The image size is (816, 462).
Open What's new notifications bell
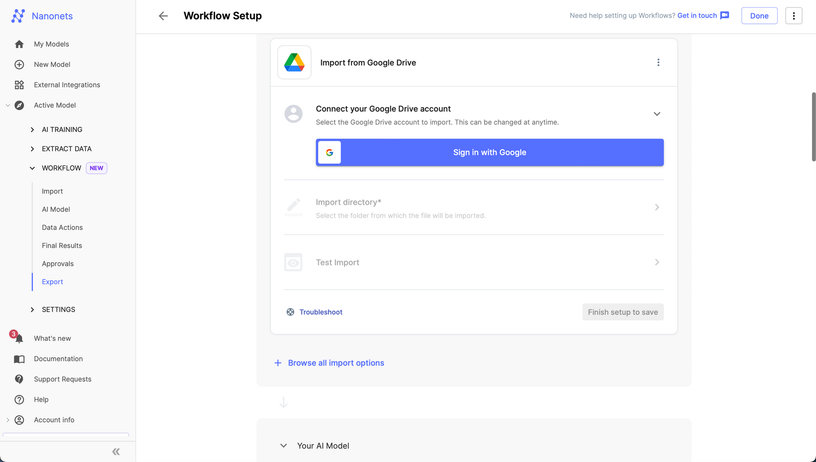(19, 338)
